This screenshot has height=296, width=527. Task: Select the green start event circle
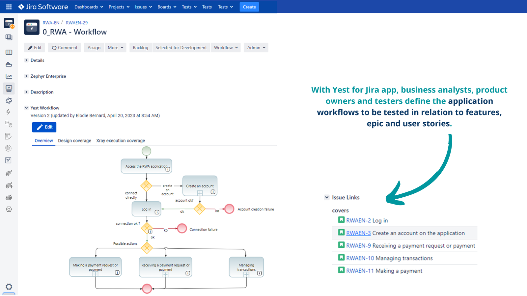[x=146, y=151]
